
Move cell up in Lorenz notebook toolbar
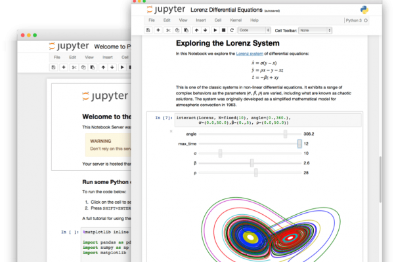[x=196, y=30]
